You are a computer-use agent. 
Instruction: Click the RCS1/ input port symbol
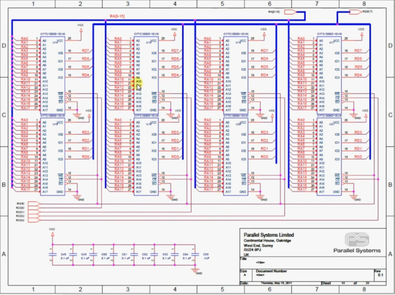(34, 212)
